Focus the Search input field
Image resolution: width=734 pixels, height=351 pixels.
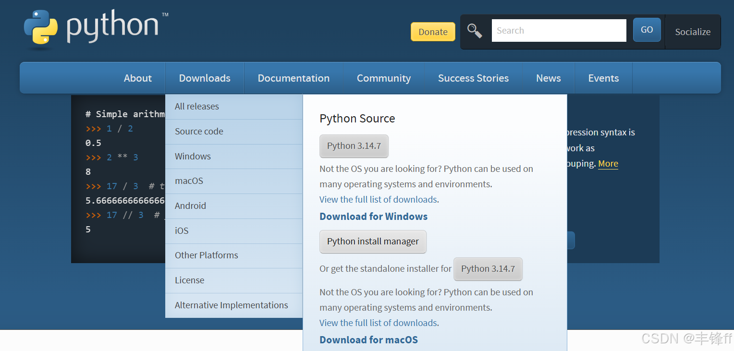[559, 31]
